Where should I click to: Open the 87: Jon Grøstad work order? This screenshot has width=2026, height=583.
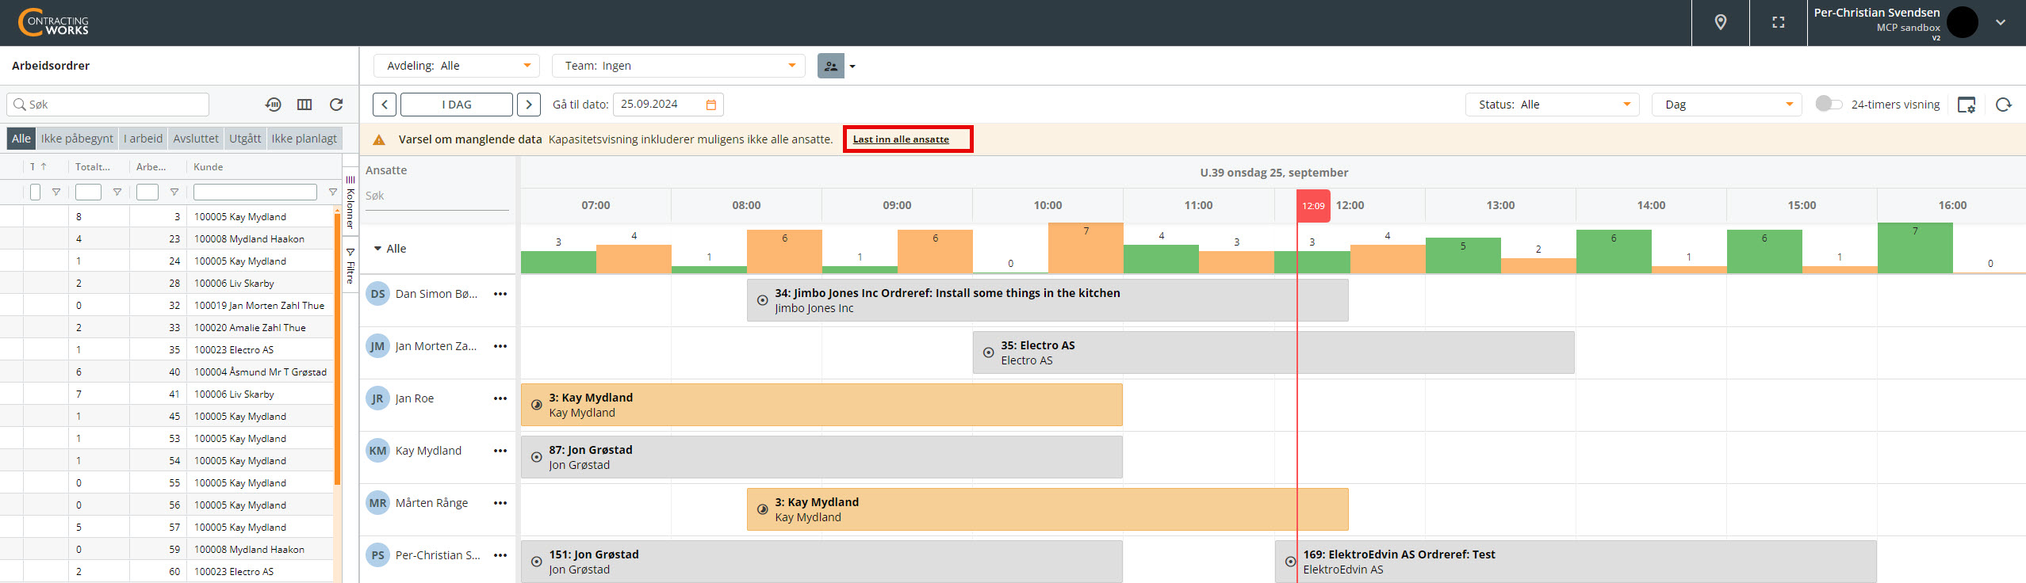pos(822,457)
